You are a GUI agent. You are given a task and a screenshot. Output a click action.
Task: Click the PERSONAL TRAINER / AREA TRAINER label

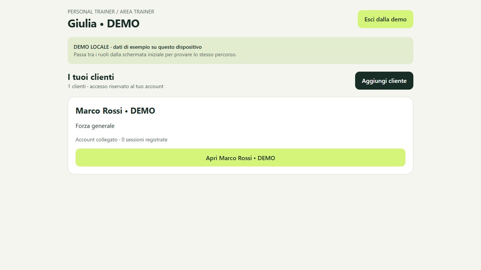111,12
